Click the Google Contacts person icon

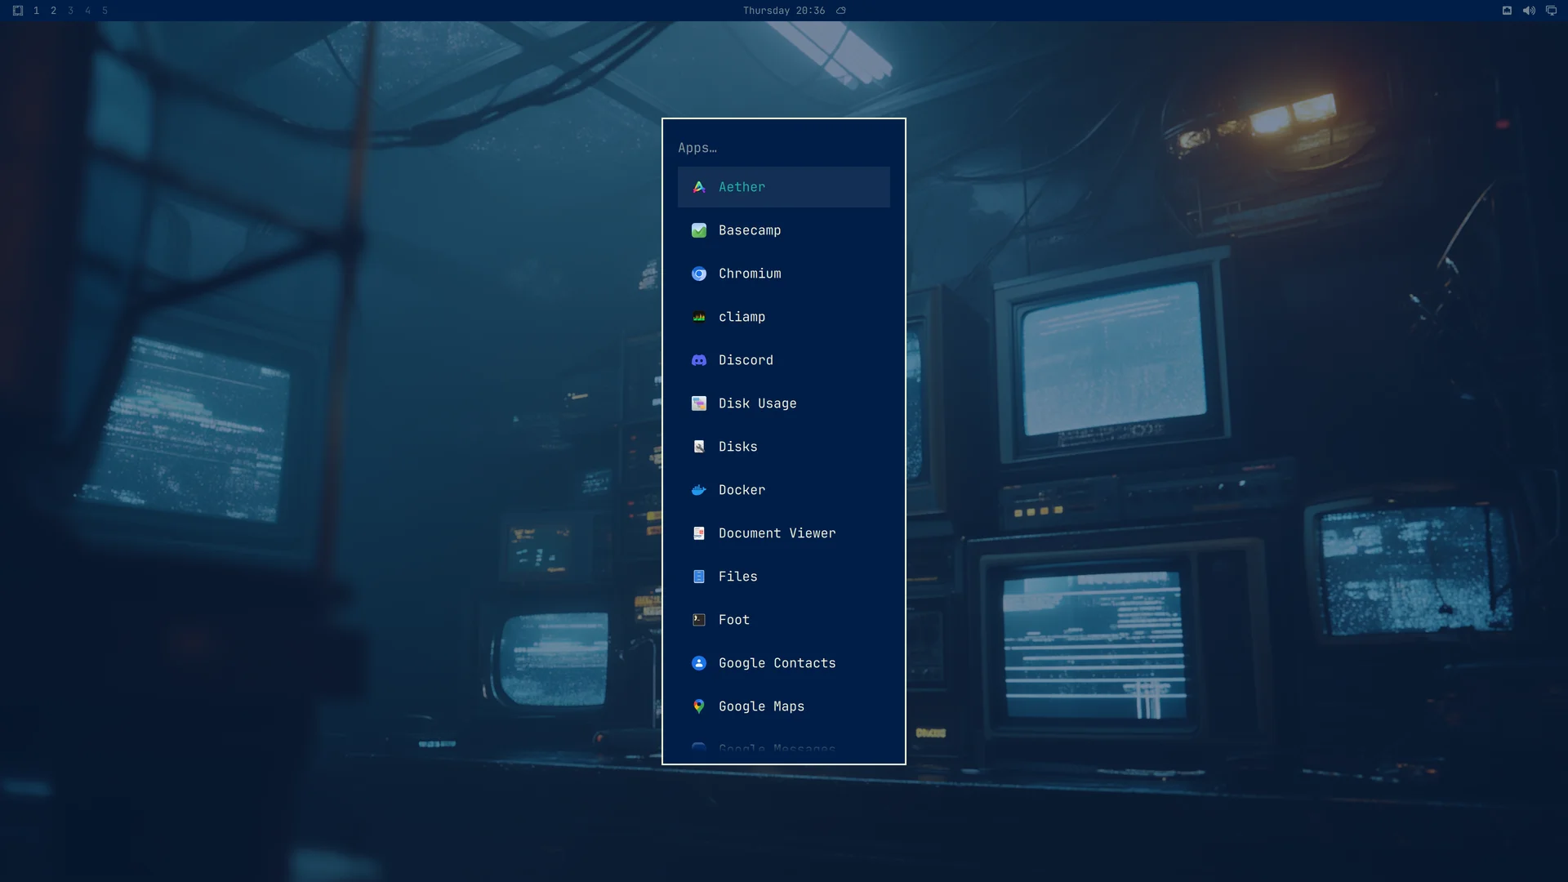699,663
